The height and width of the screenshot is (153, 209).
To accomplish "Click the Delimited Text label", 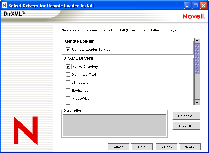I will click(84, 74).
